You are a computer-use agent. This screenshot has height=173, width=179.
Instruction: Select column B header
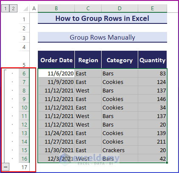[56, 9]
